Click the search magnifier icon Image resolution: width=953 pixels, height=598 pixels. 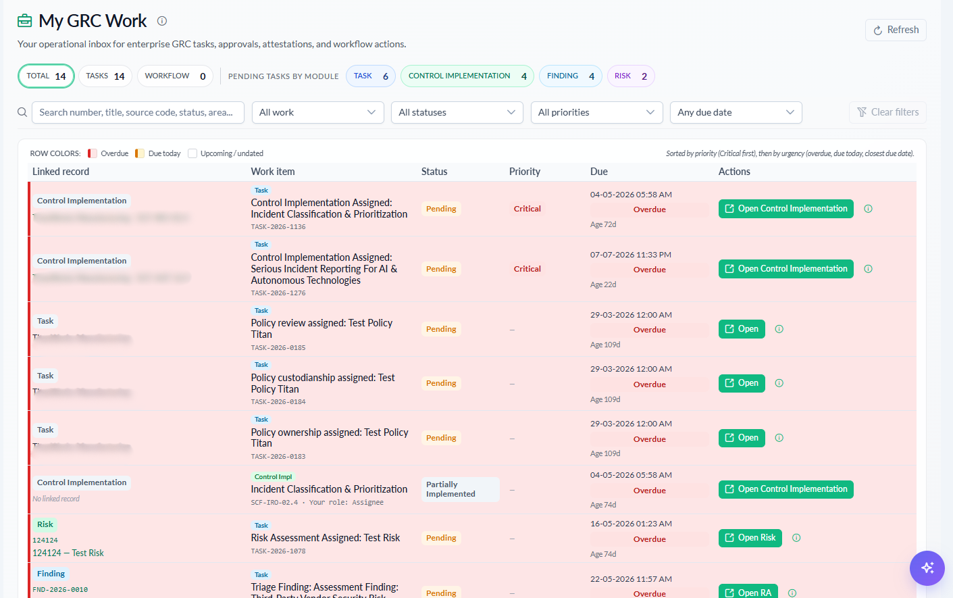pos(22,112)
